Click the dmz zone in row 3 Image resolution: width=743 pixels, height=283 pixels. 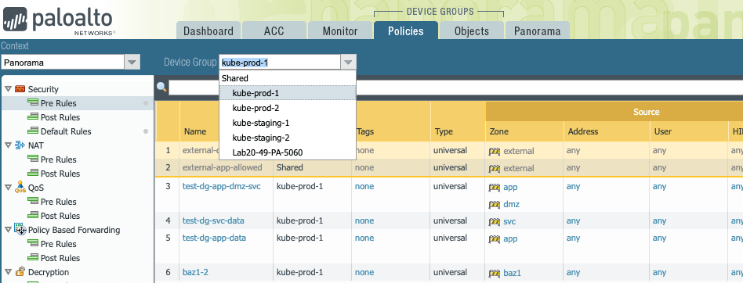(x=511, y=205)
